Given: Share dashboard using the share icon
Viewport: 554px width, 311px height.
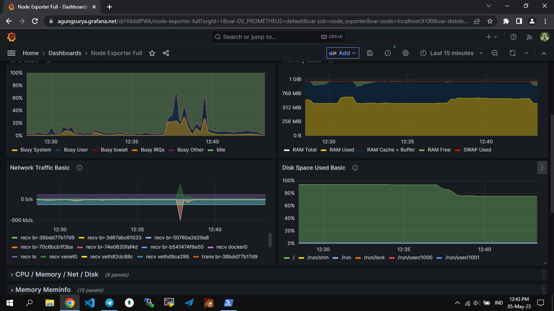Looking at the screenshot, I should coord(166,53).
